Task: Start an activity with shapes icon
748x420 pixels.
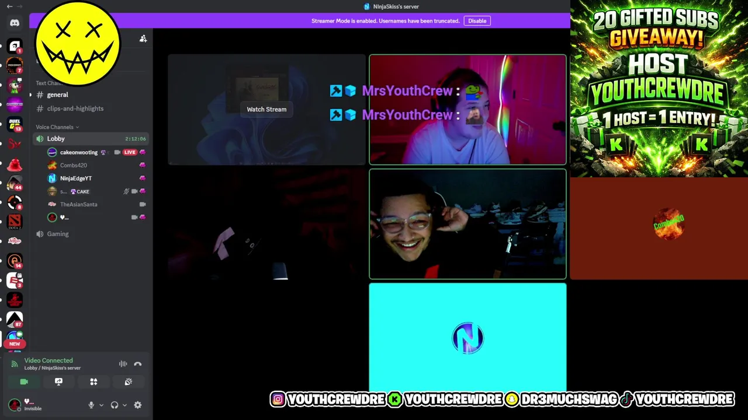Action: 93,381
